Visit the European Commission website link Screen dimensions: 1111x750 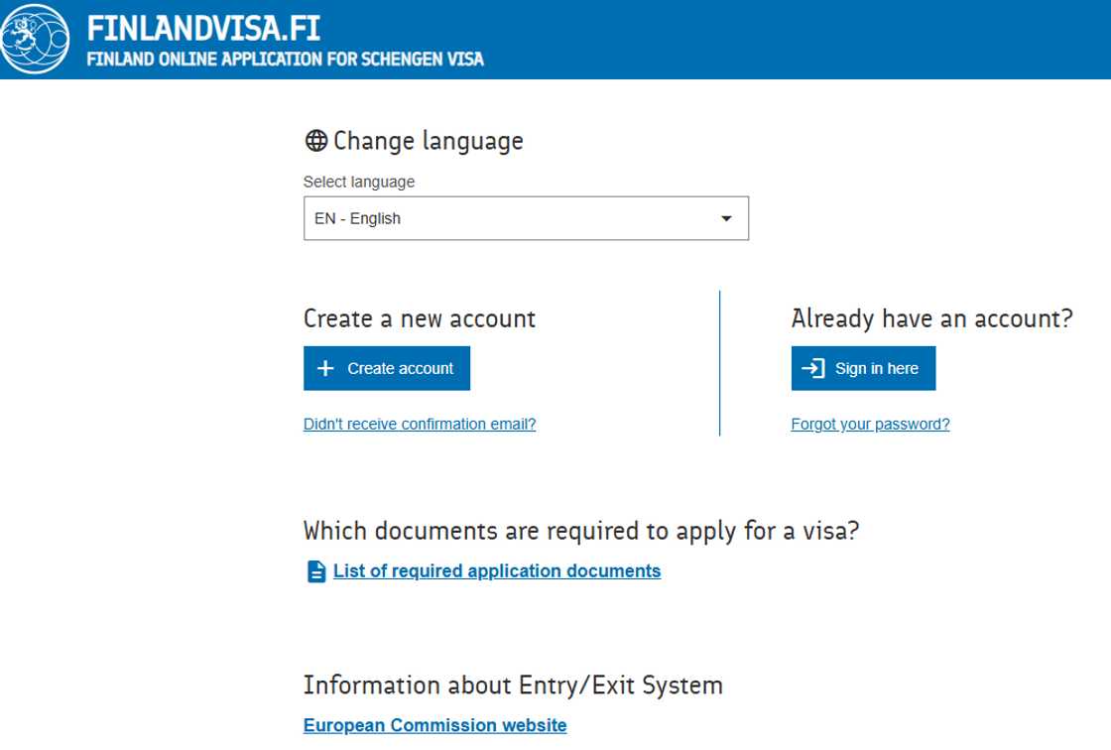pyautogui.click(x=434, y=725)
